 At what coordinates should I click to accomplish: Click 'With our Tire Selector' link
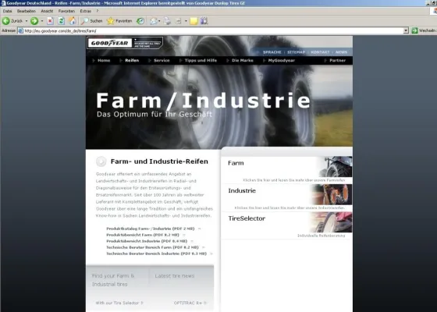click(119, 303)
